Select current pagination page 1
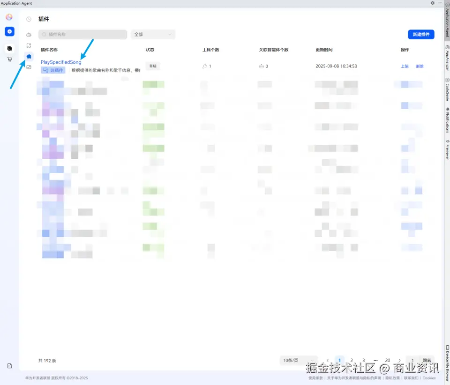This screenshot has width=450, height=385. (339, 360)
